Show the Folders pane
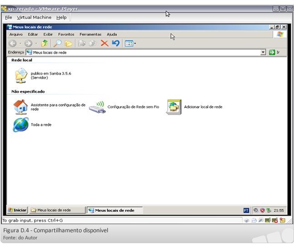The width and height of the screenshot is (294, 245). [69, 44]
